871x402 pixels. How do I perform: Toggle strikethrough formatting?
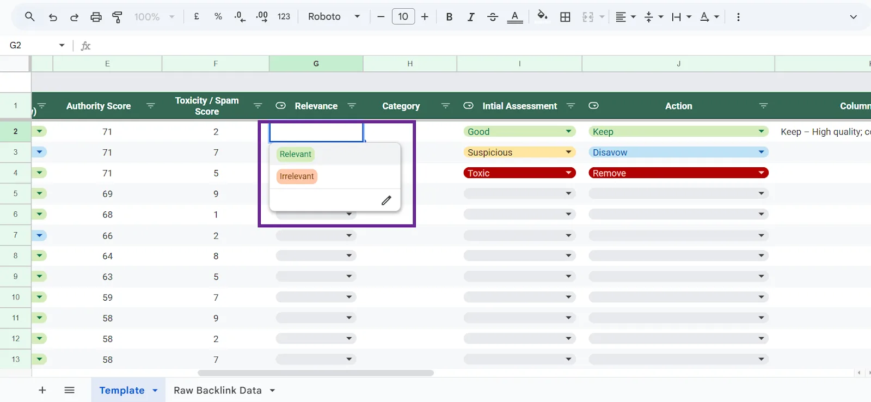(493, 17)
